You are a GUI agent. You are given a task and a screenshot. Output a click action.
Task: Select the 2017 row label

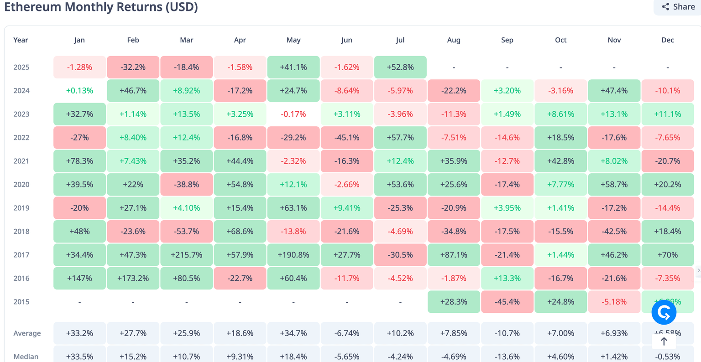coord(21,255)
